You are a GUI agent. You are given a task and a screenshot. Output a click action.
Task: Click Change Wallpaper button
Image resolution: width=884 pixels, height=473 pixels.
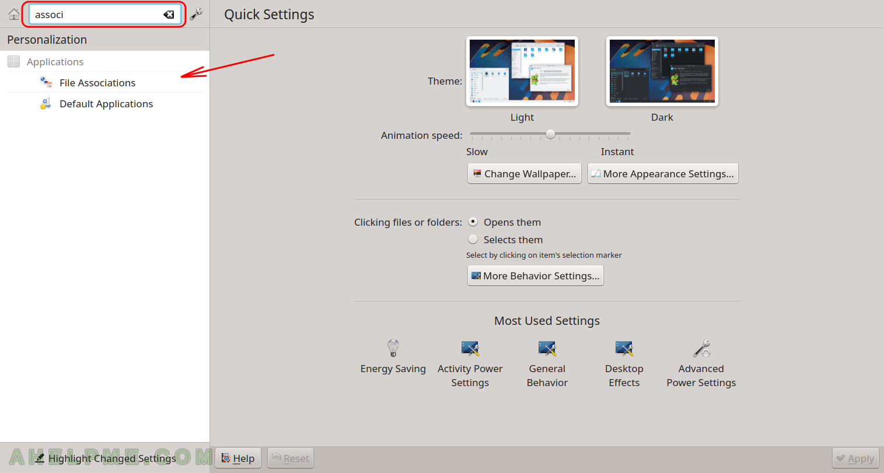tap(525, 174)
